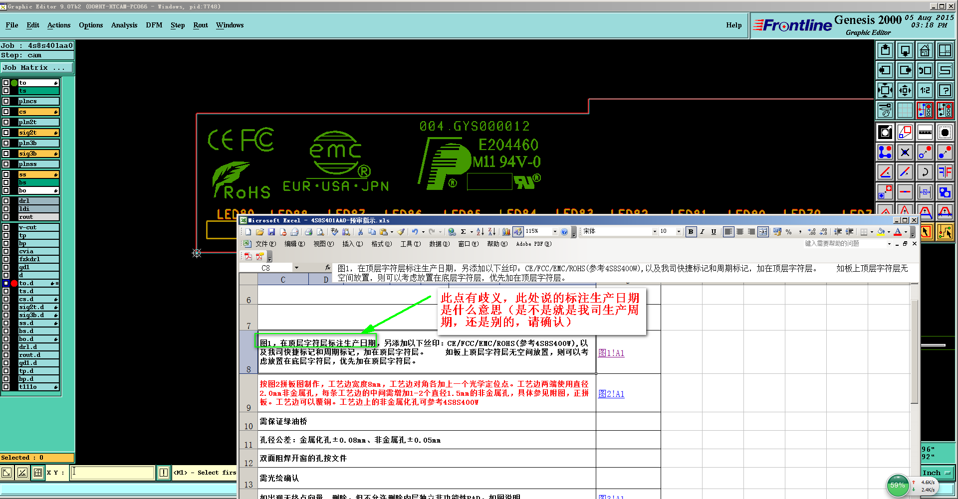Toggle checkbox for layer to.d
The height and width of the screenshot is (499, 958).
6,283
